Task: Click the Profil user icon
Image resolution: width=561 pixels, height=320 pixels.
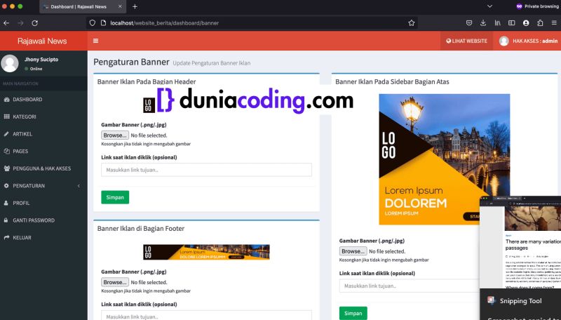Action: pyautogui.click(x=6, y=203)
